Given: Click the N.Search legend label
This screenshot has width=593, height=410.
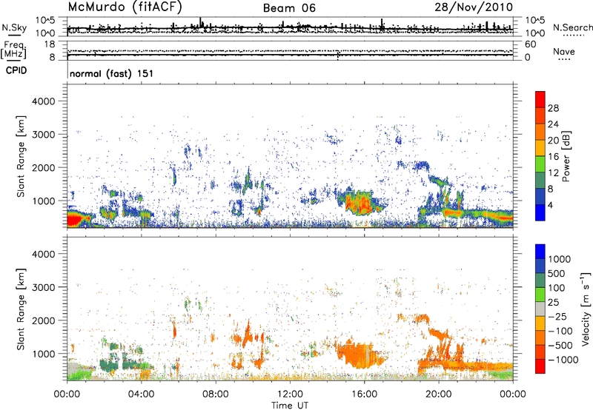Looking at the screenshot, I should (572, 27).
